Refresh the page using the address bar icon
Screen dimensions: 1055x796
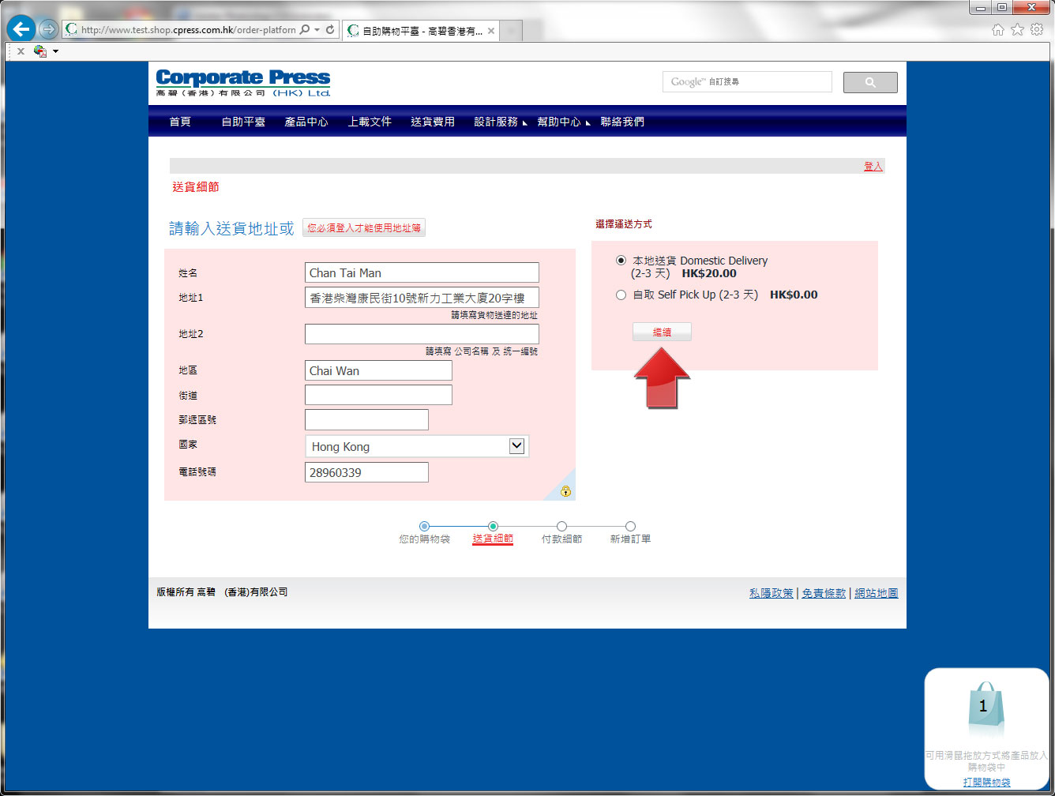(x=330, y=30)
